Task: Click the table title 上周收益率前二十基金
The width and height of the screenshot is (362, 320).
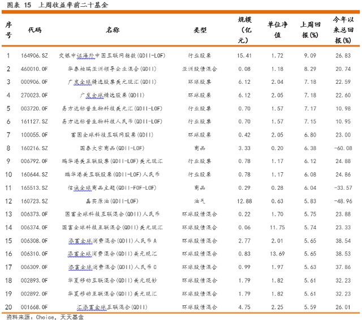Action: tap(73, 5)
